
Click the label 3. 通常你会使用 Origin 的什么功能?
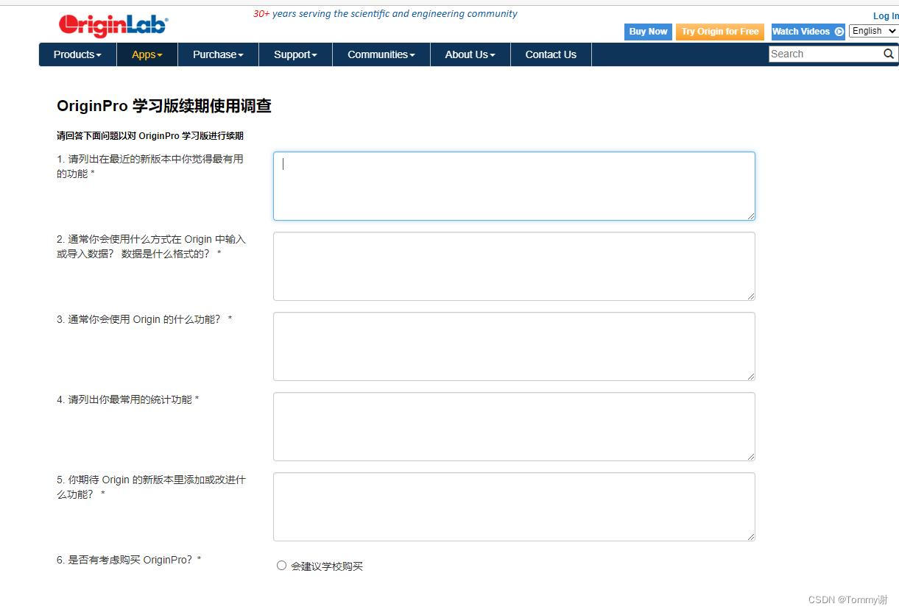(x=144, y=319)
